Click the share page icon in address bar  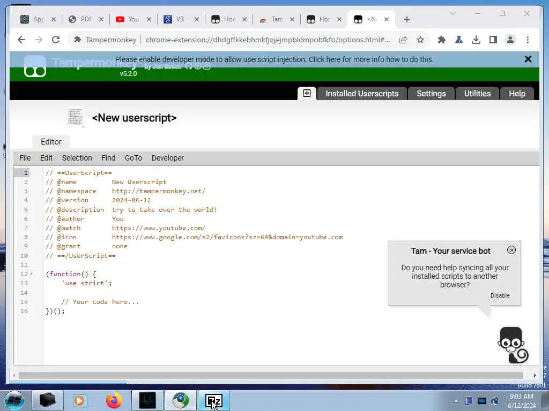(x=403, y=40)
